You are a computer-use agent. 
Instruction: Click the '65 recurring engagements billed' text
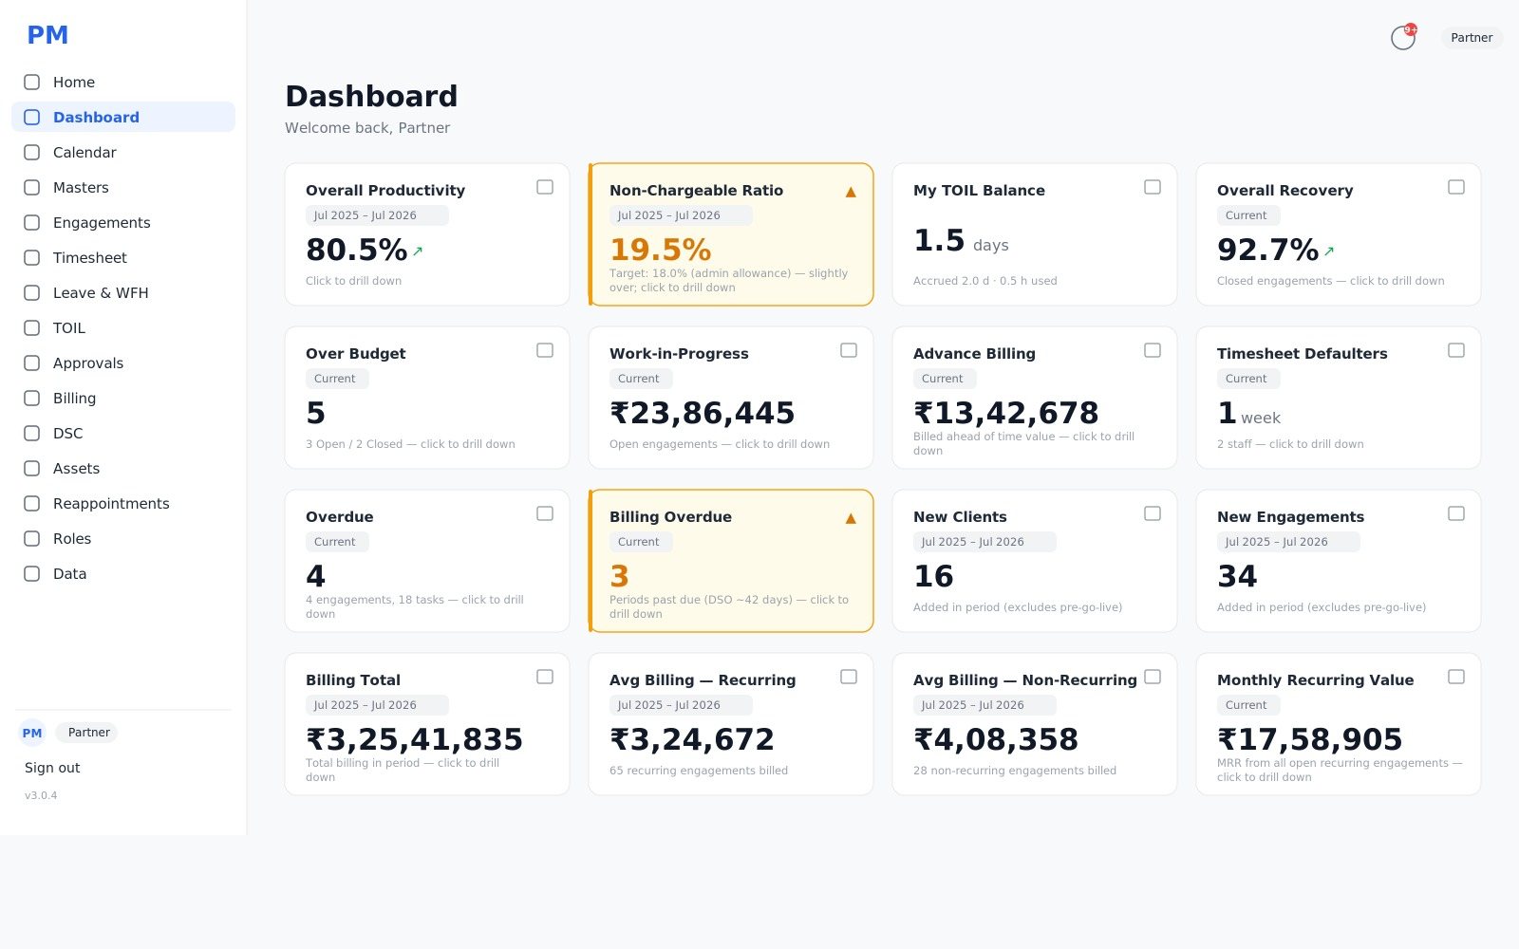tap(699, 771)
